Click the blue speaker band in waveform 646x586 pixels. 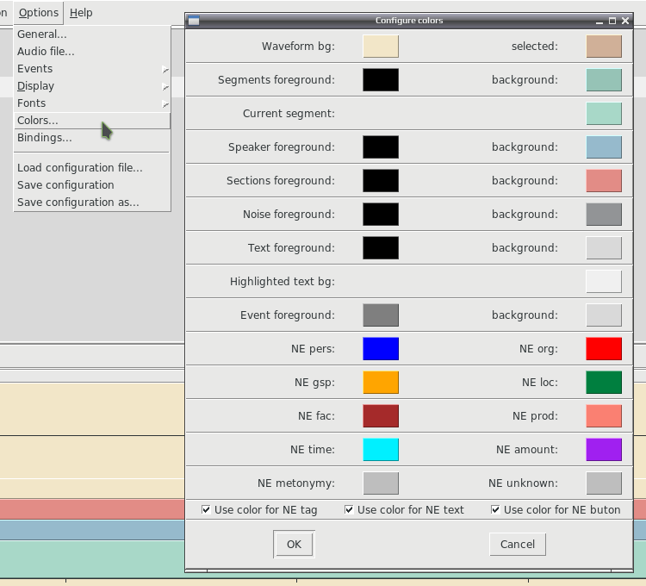(x=92, y=530)
